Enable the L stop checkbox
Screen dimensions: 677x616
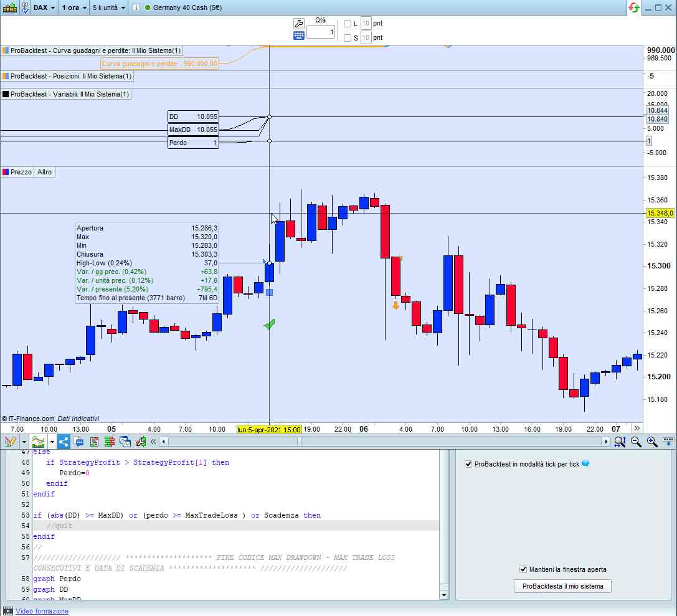click(x=347, y=24)
